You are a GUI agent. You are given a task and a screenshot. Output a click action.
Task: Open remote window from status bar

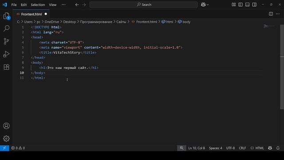coord(4,148)
